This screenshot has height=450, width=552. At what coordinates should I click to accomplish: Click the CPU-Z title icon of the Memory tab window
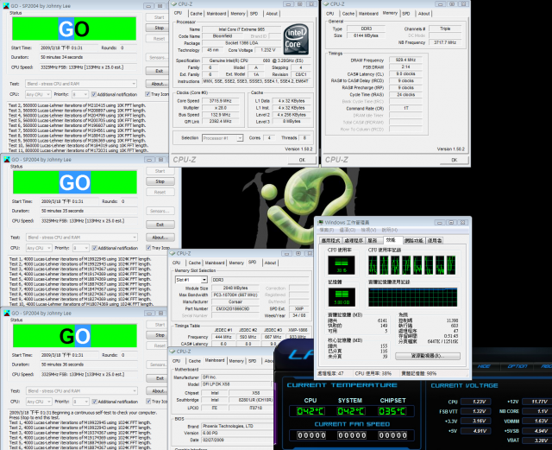pyautogui.click(x=326, y=3)
